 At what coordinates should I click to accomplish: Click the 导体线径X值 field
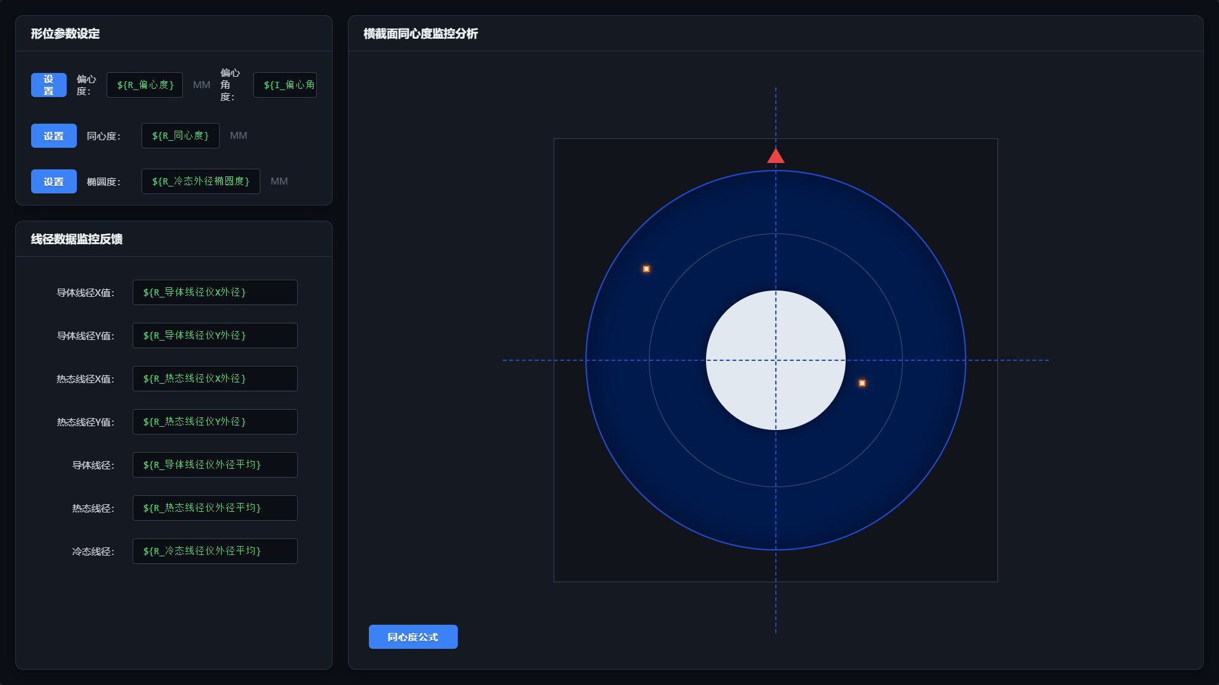tap(215, 292)
